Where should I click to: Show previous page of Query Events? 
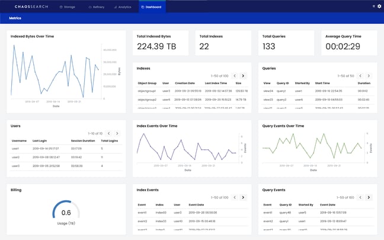[360, 197]
